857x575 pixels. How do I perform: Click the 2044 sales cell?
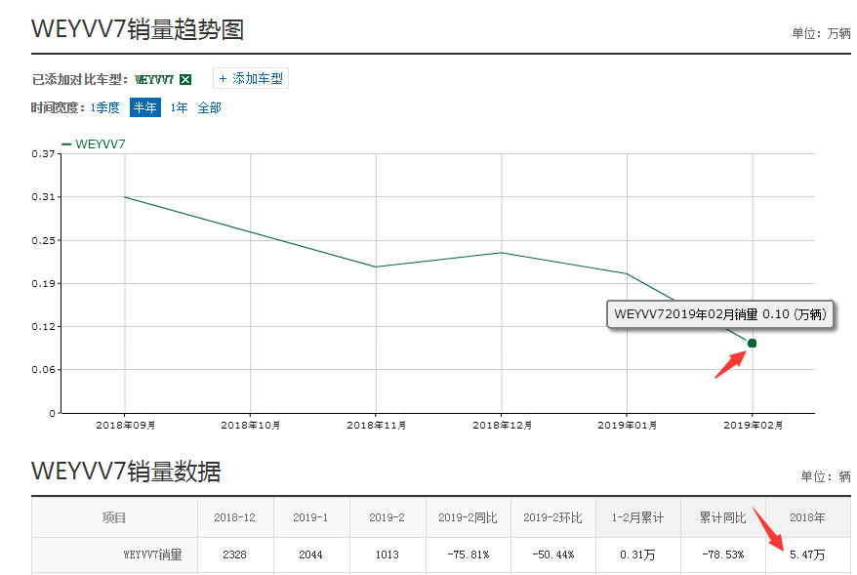coord(310,554)
